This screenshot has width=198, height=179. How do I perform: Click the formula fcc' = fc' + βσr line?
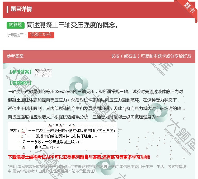click(x=62, y=125)
